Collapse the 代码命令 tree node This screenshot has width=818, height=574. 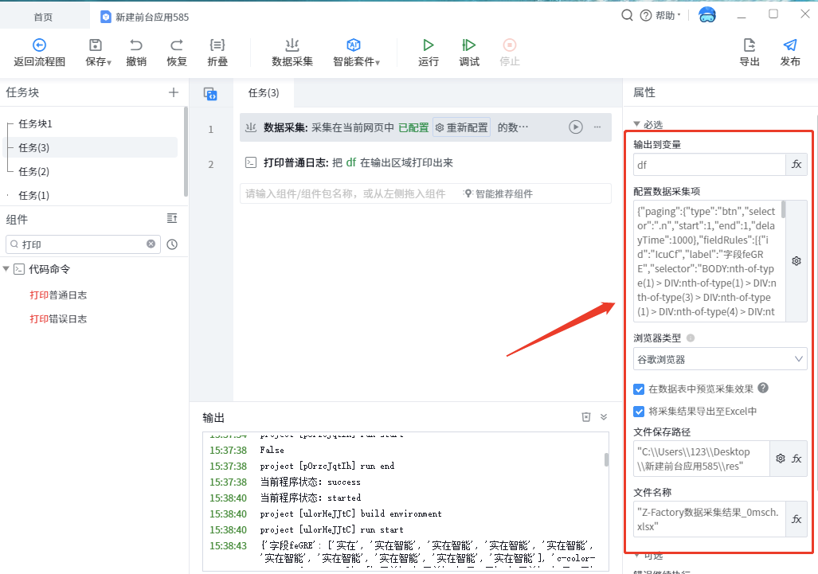coord(7,269)
